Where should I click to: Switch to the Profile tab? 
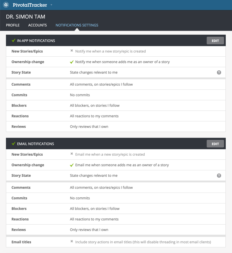[13, 25]
